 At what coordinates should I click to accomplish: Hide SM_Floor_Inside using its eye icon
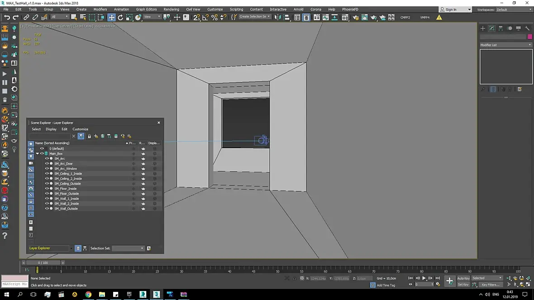tap(47, 188)
